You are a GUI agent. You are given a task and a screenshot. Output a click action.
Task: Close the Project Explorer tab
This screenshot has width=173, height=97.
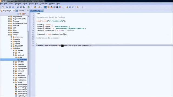tap(14, 11)
